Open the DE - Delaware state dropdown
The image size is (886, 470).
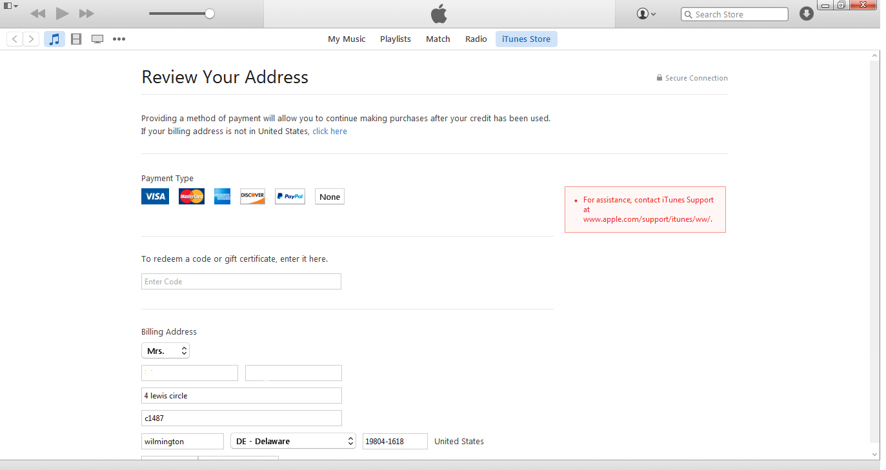pyautogui.click(x=294, y=442)
